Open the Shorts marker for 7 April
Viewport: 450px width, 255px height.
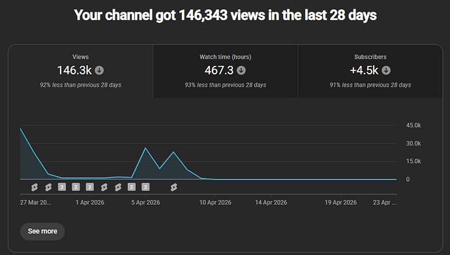(173, 187)
